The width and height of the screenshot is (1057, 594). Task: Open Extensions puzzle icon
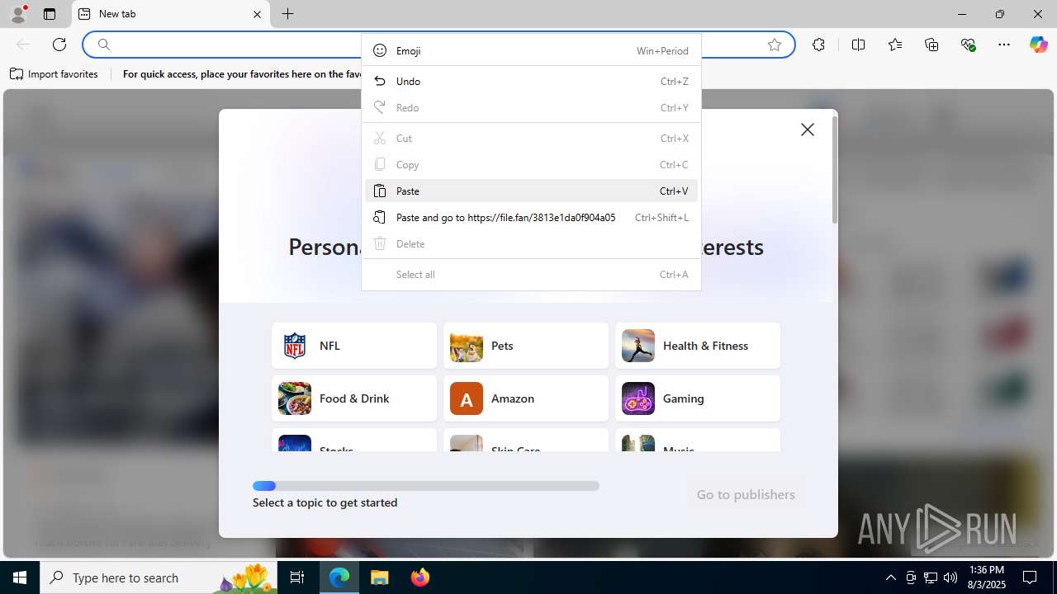(x=818, y=45)
